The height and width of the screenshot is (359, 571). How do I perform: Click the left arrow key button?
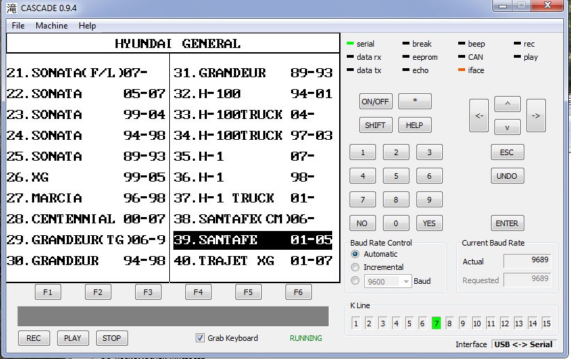(479, 115)
